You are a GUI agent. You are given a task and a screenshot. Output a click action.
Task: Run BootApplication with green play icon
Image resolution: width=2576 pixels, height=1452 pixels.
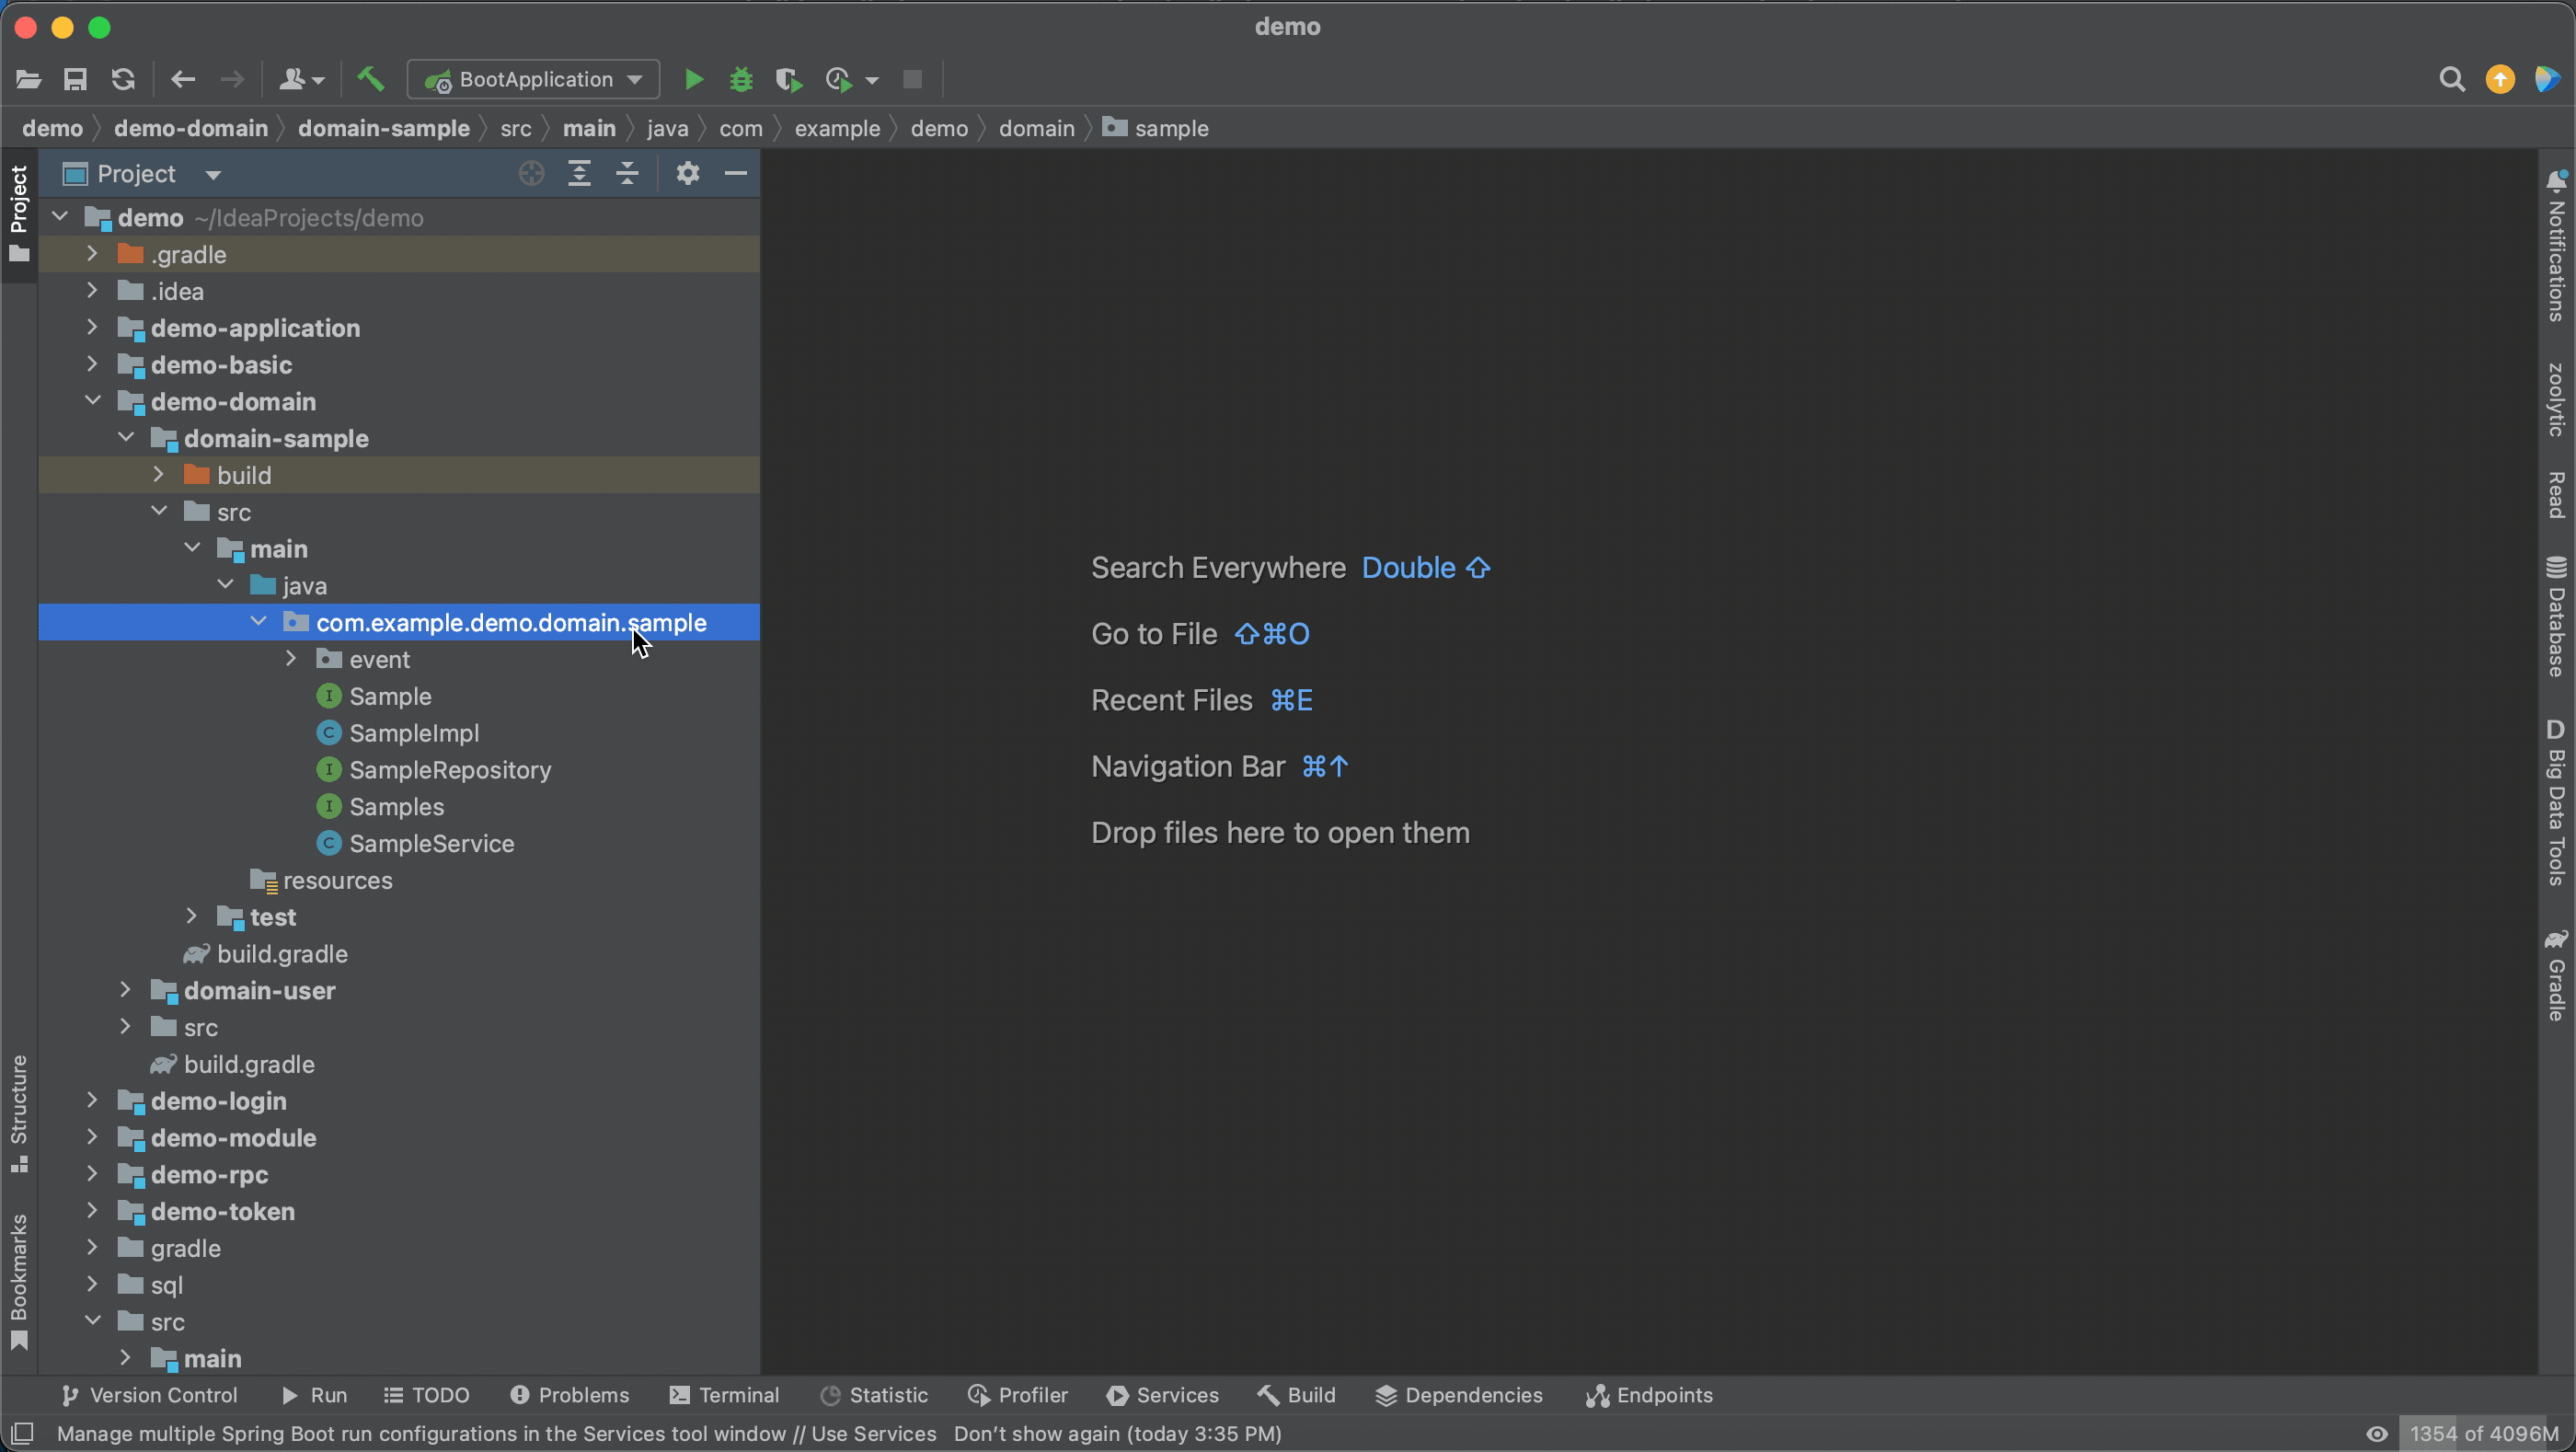693,79
